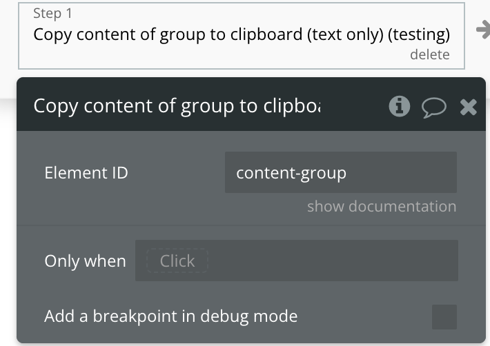This screenshot has height=346, width=490.
Task: Click the truncated panel title in the dark header
Action: click(x=177, y=106)
